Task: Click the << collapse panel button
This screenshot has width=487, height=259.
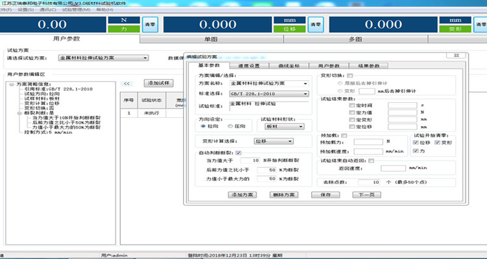Action: point(128,84)
